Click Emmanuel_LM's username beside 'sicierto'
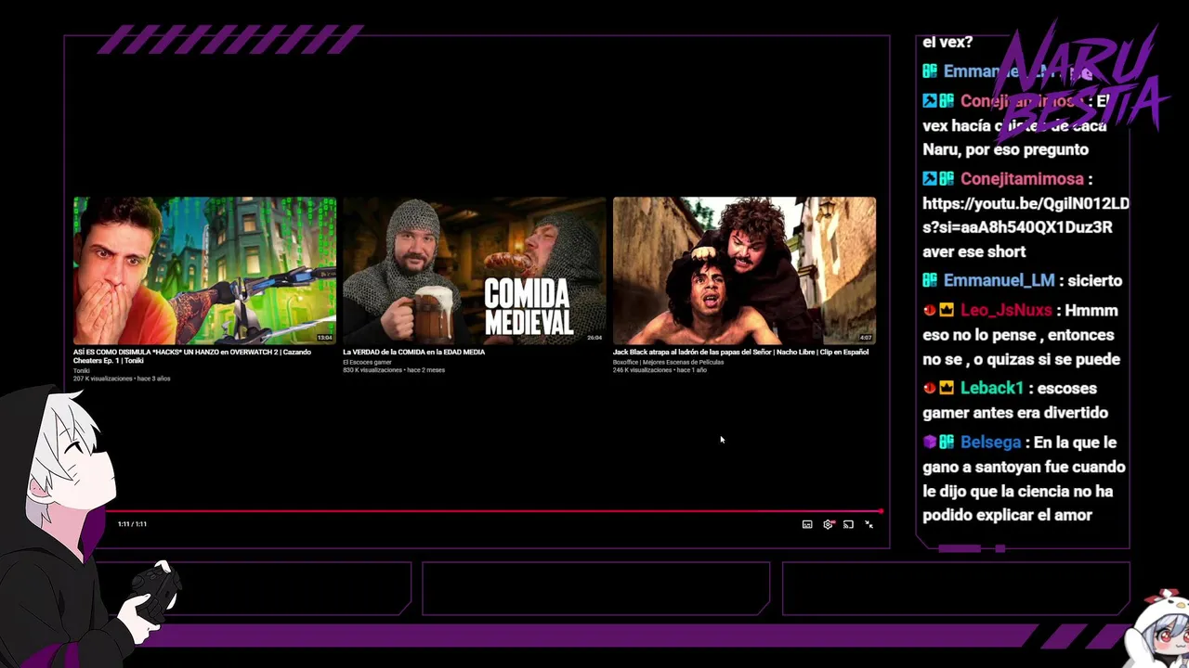Screen dimensions: 1189x668 coord(999,280)
